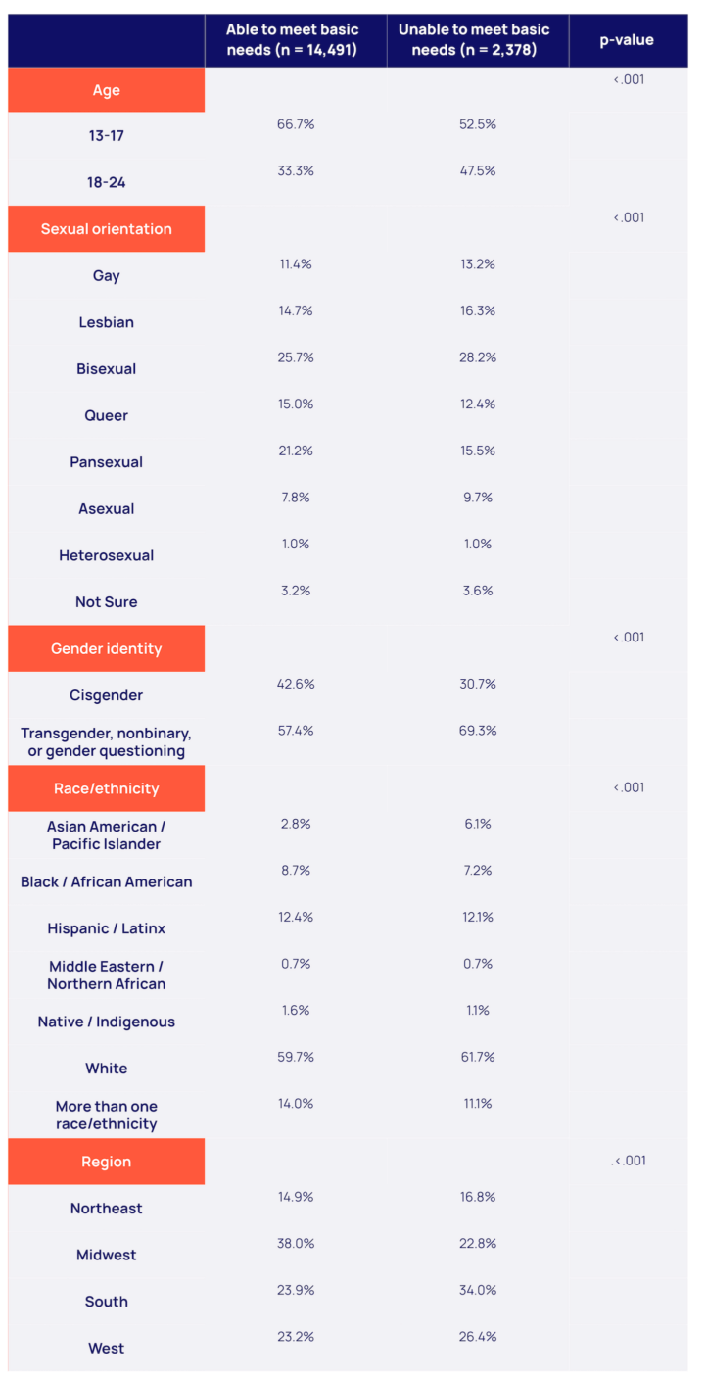Click the Black / African American row label
Viewport: 705px width, 1378px height.
(x=107, y=881)
